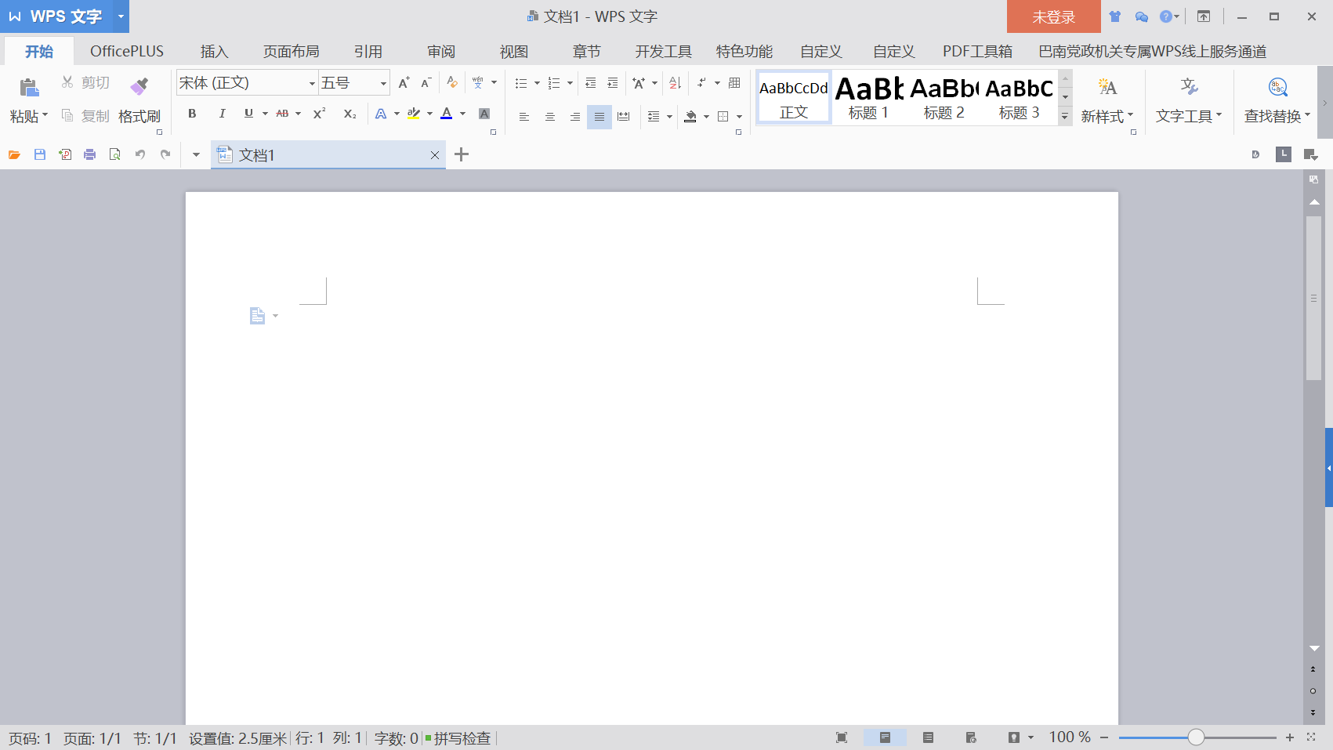Zoom in with the plus button
Screen dimensions: 1333x750
coord(1290,737)
